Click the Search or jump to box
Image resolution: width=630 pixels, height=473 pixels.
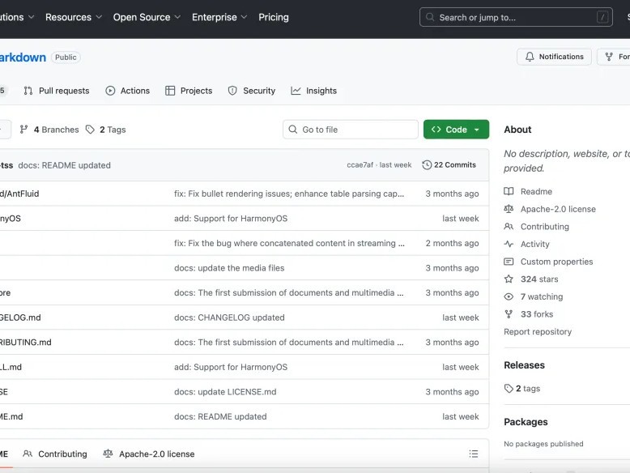pos(516,17)
